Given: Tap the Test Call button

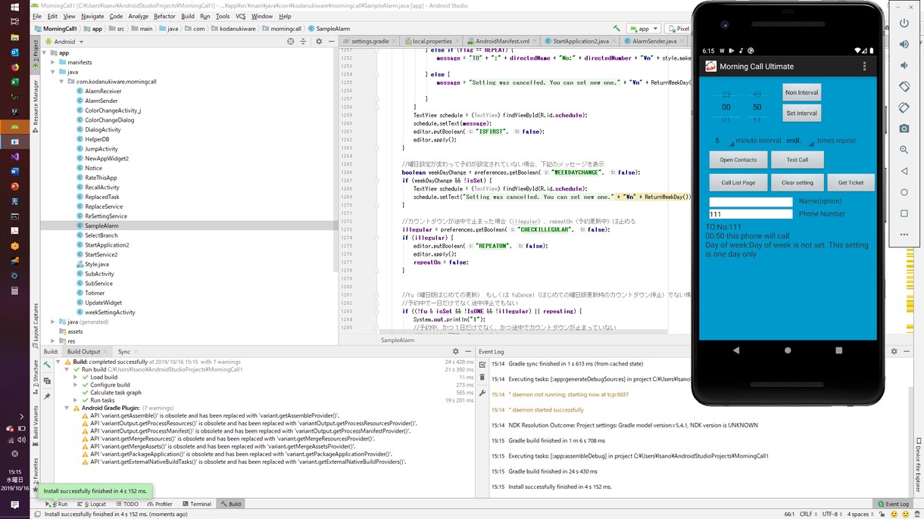Looking at the screenshot, I should coord(797,160).
